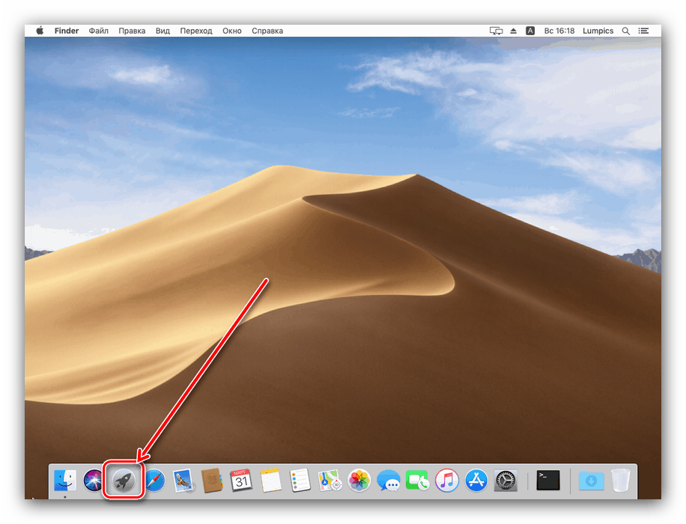686x524 pixels.
Task: Launch iTunes from the Dock
Action: coord(446,481)
